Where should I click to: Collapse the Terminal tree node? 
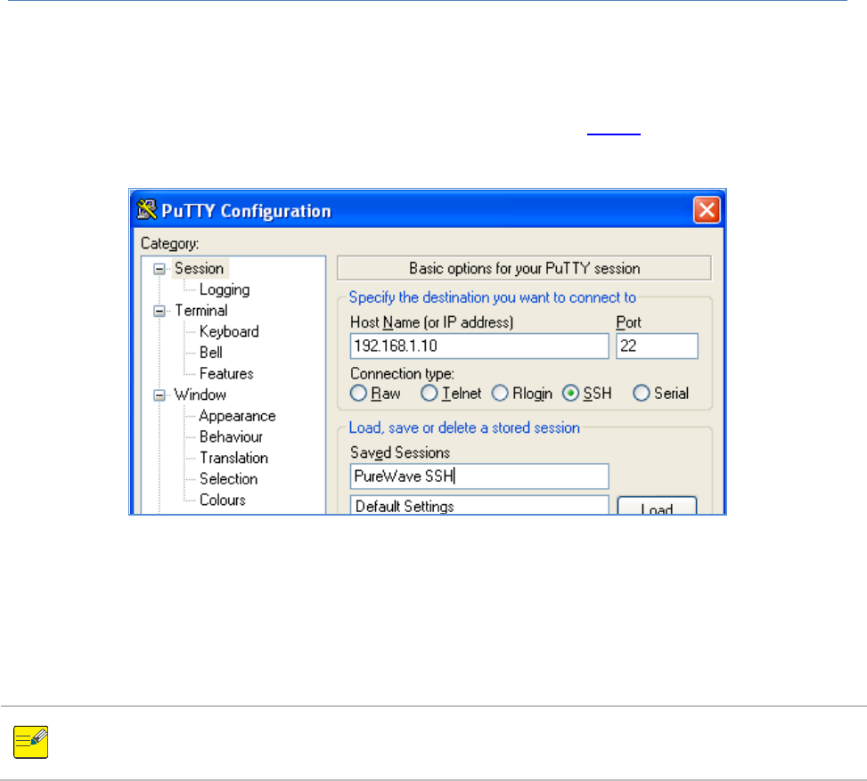click(x=159, y=311)
